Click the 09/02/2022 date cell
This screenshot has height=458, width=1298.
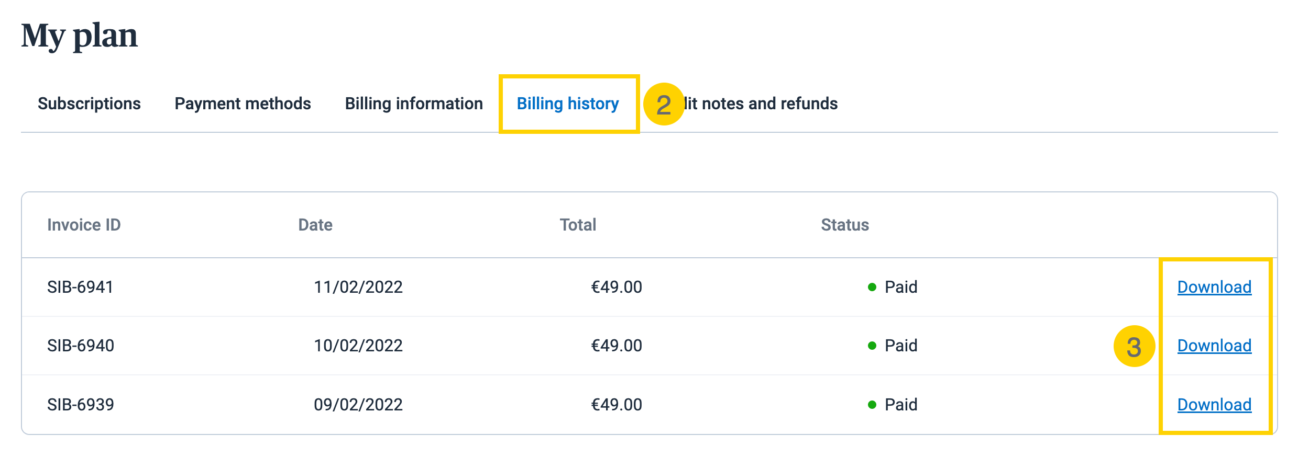click(358, 405)
